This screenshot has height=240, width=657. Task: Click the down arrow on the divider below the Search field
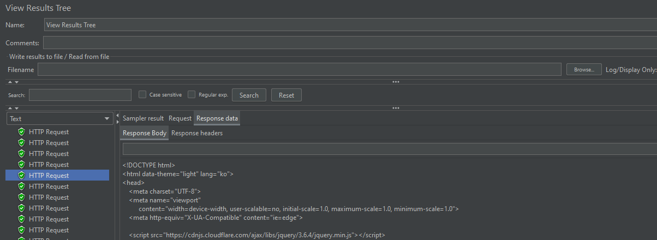pos(16,108)
